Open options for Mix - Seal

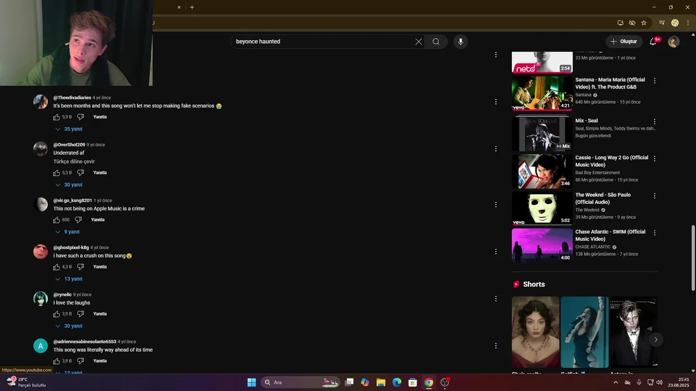pos(655,122)
